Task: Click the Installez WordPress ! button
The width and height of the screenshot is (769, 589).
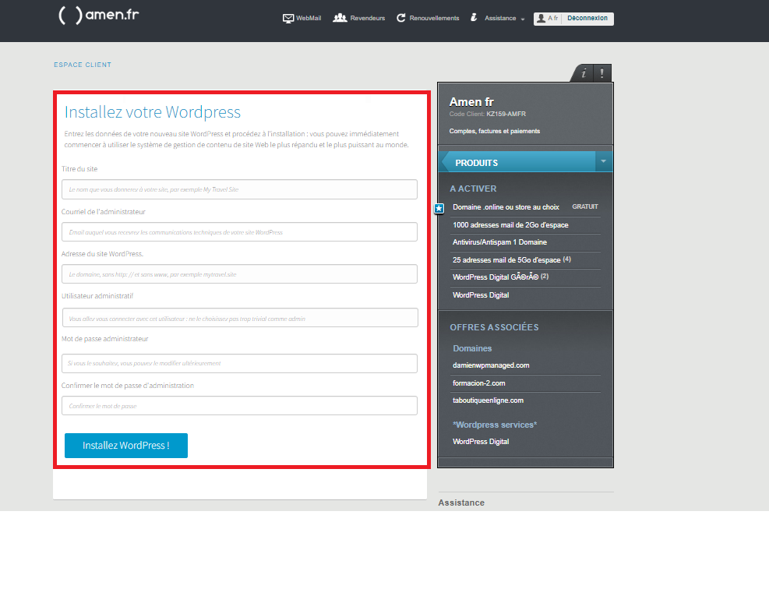Action: 126,446
